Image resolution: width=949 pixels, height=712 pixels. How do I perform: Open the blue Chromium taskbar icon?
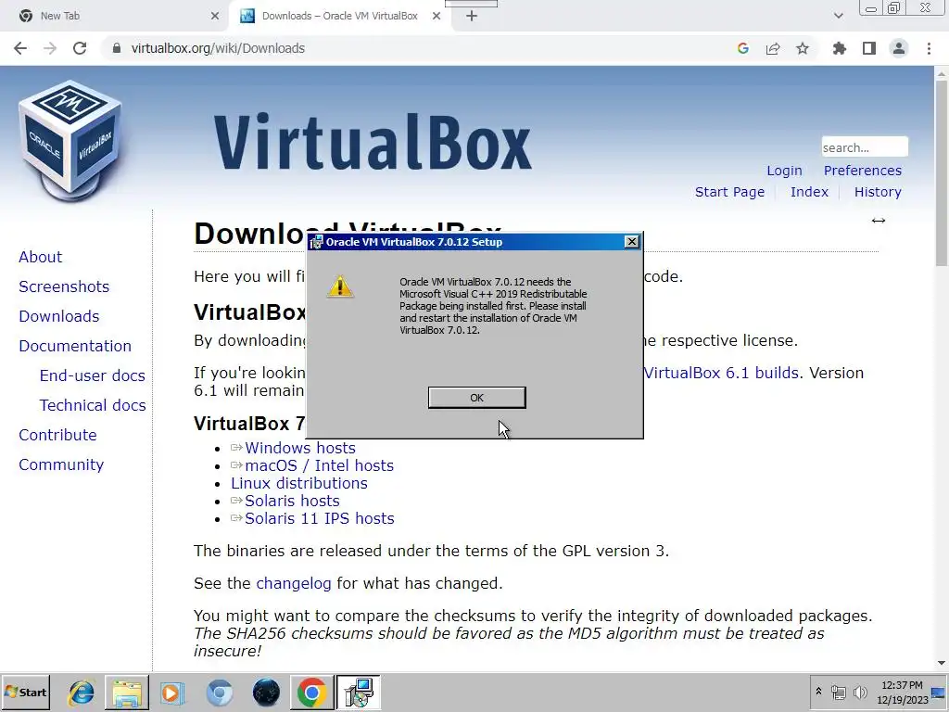coord(219,692)
